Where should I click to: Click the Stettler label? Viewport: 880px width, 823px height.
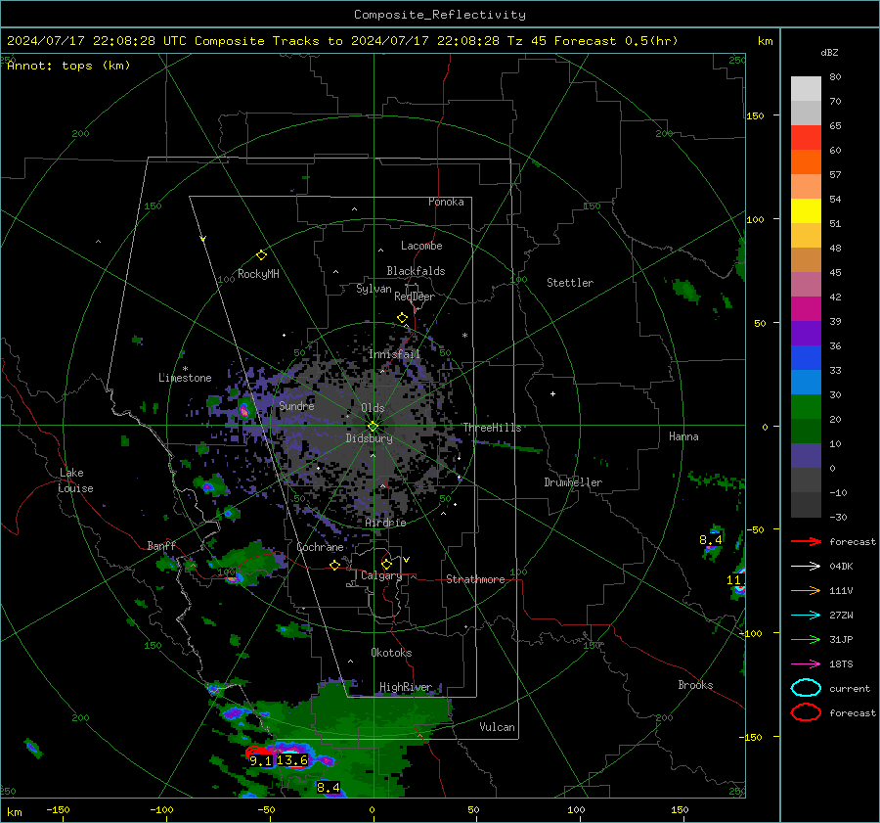pyautogui.click(x=570, y=283)
